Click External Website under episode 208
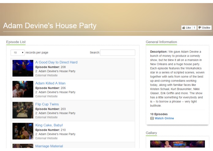This screenshot has height=151, width=213. [47, 75]
